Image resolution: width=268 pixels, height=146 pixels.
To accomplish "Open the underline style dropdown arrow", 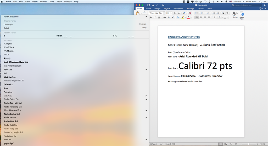I will click(x=162, y=17).
